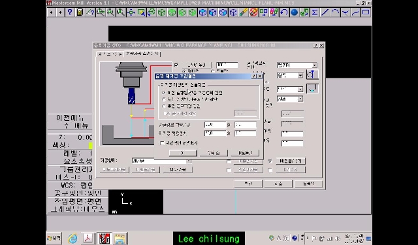Select the third radio option in popup dialog

[164, 106]
